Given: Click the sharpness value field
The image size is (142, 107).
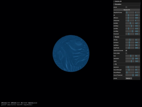Looking at the screenshot, I should [137, 21].
